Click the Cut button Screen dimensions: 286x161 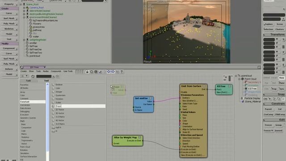click(x=280, y=109)
